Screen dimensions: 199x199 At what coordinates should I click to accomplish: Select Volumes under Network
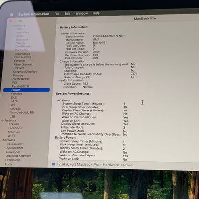[14, 132]
